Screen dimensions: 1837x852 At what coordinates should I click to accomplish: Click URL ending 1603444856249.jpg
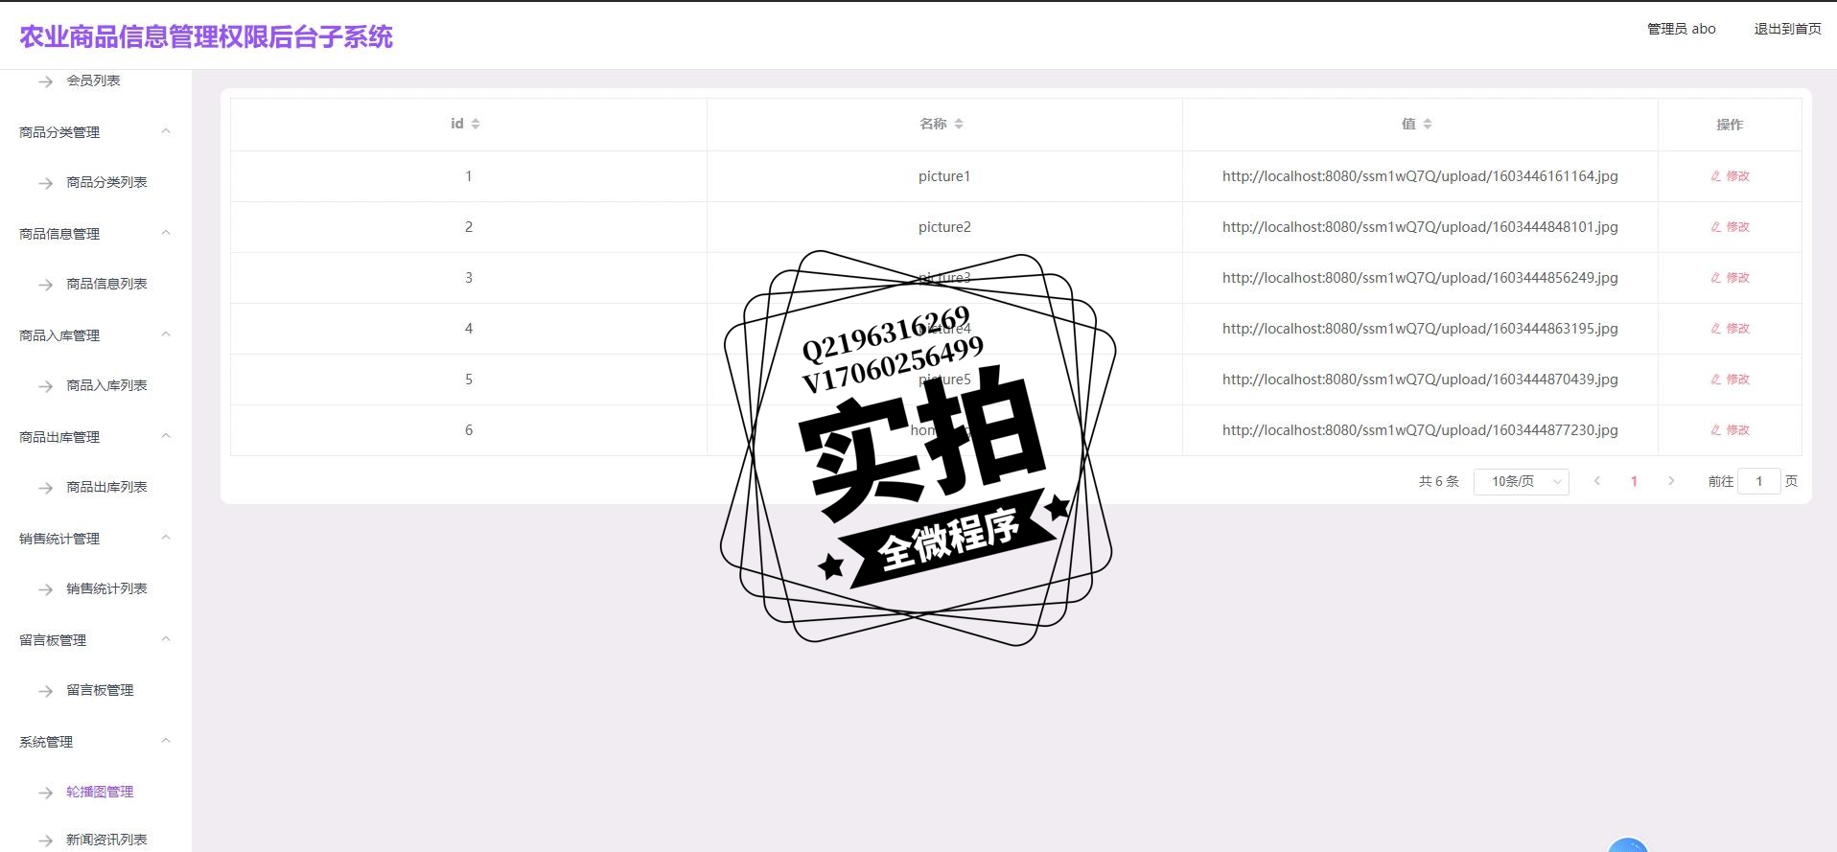coord(1420,278)
